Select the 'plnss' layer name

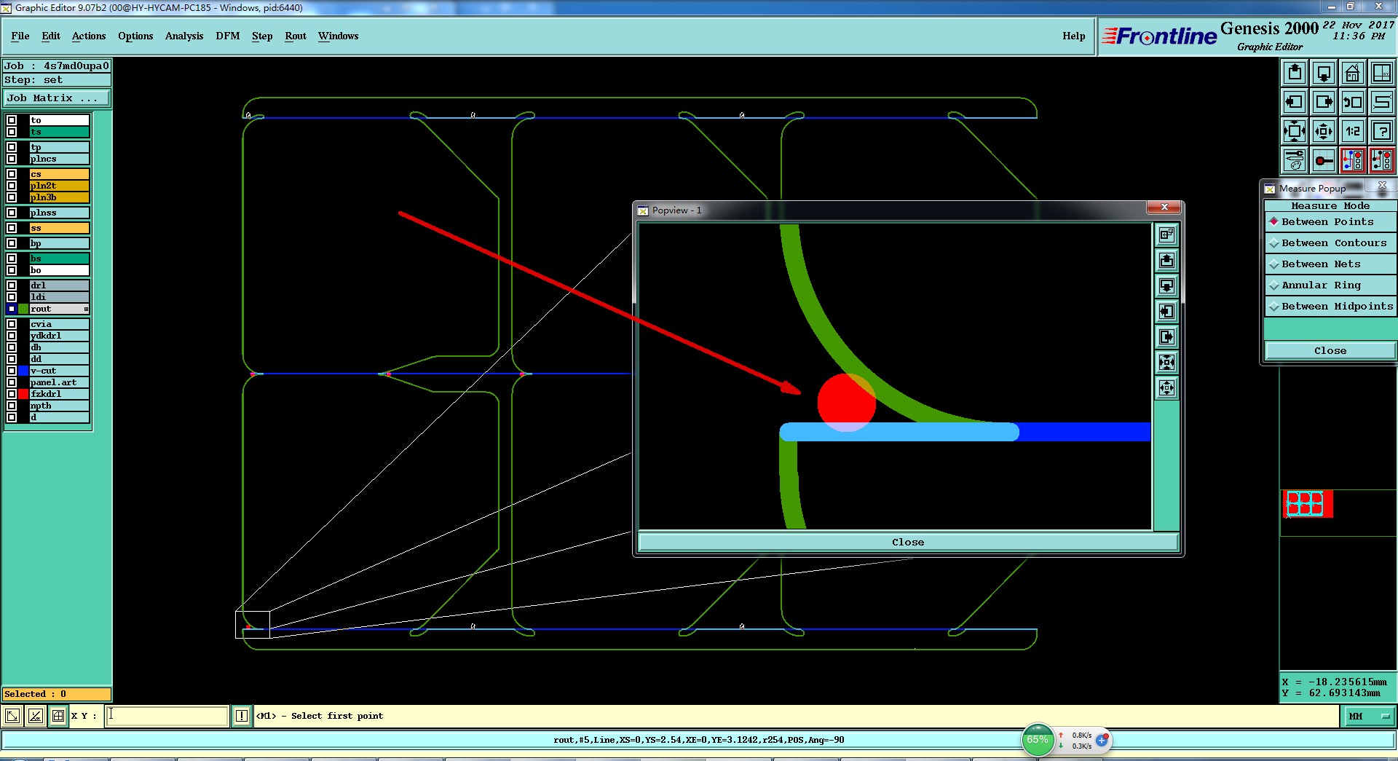(x=59, y=213)
